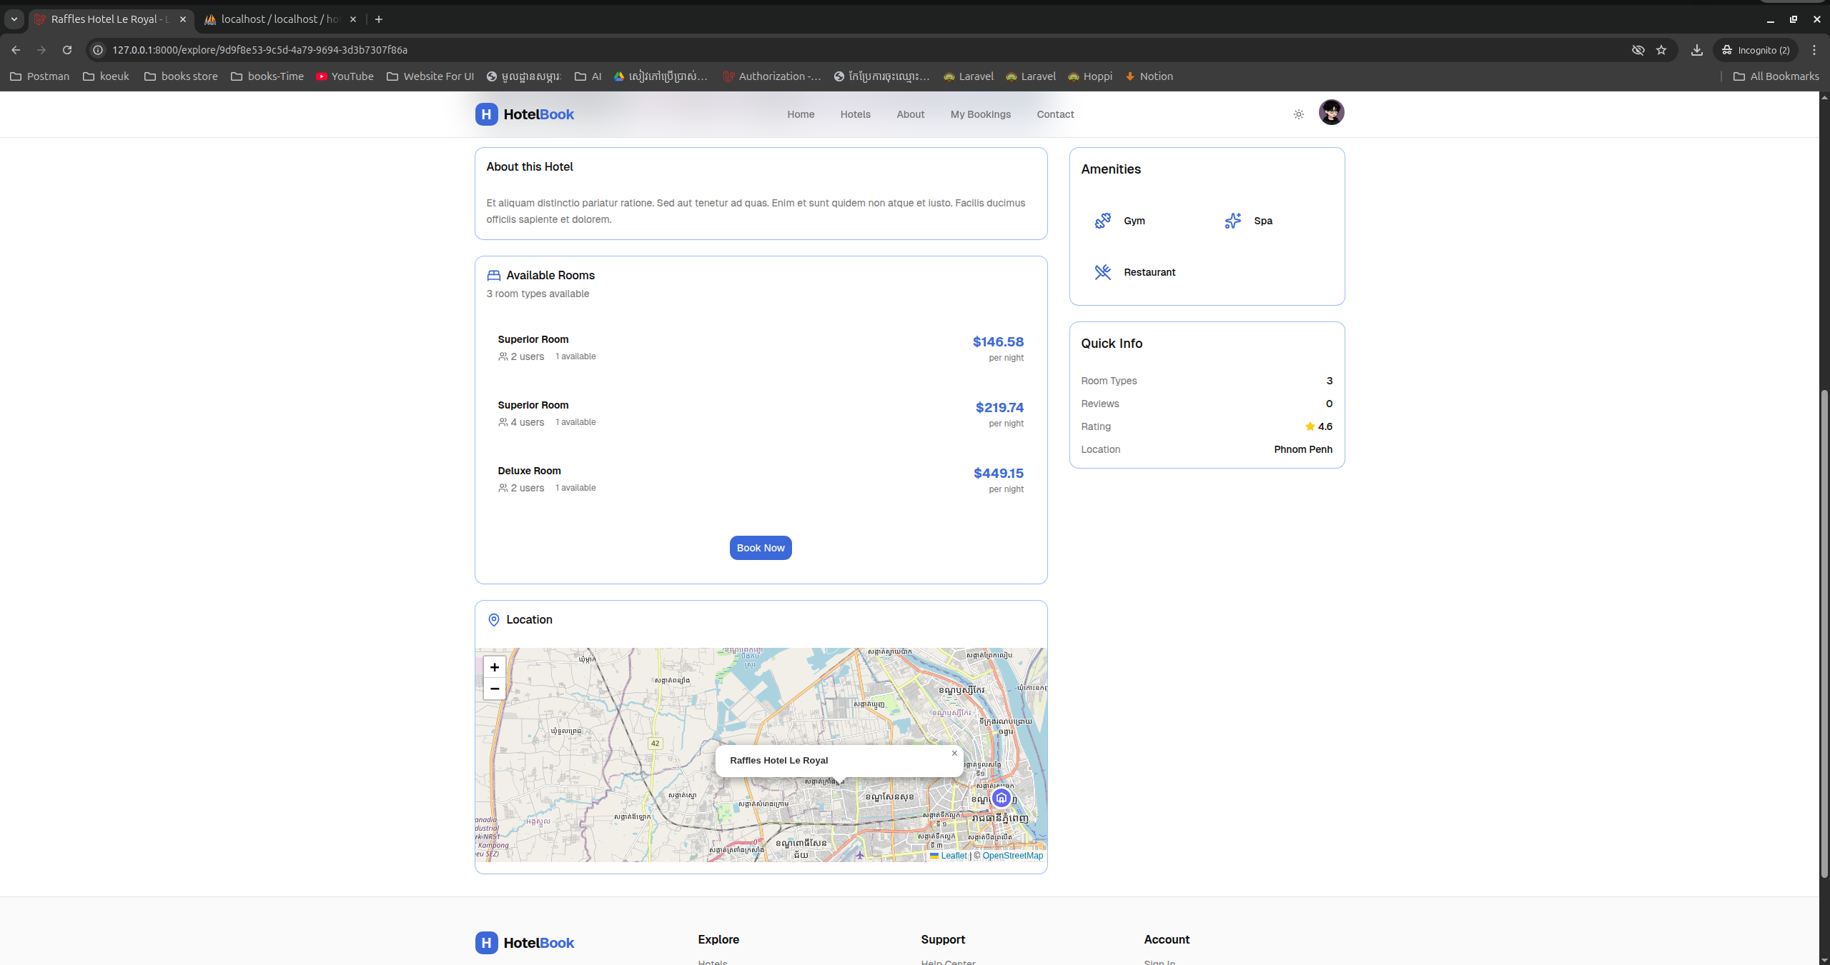Open the Incognito (2) indicator
1830x965 pixels.
click(1756, 50)
